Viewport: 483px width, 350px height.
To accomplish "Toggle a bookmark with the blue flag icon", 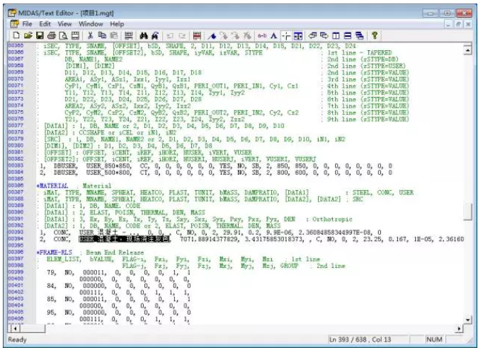I will 211,35.
